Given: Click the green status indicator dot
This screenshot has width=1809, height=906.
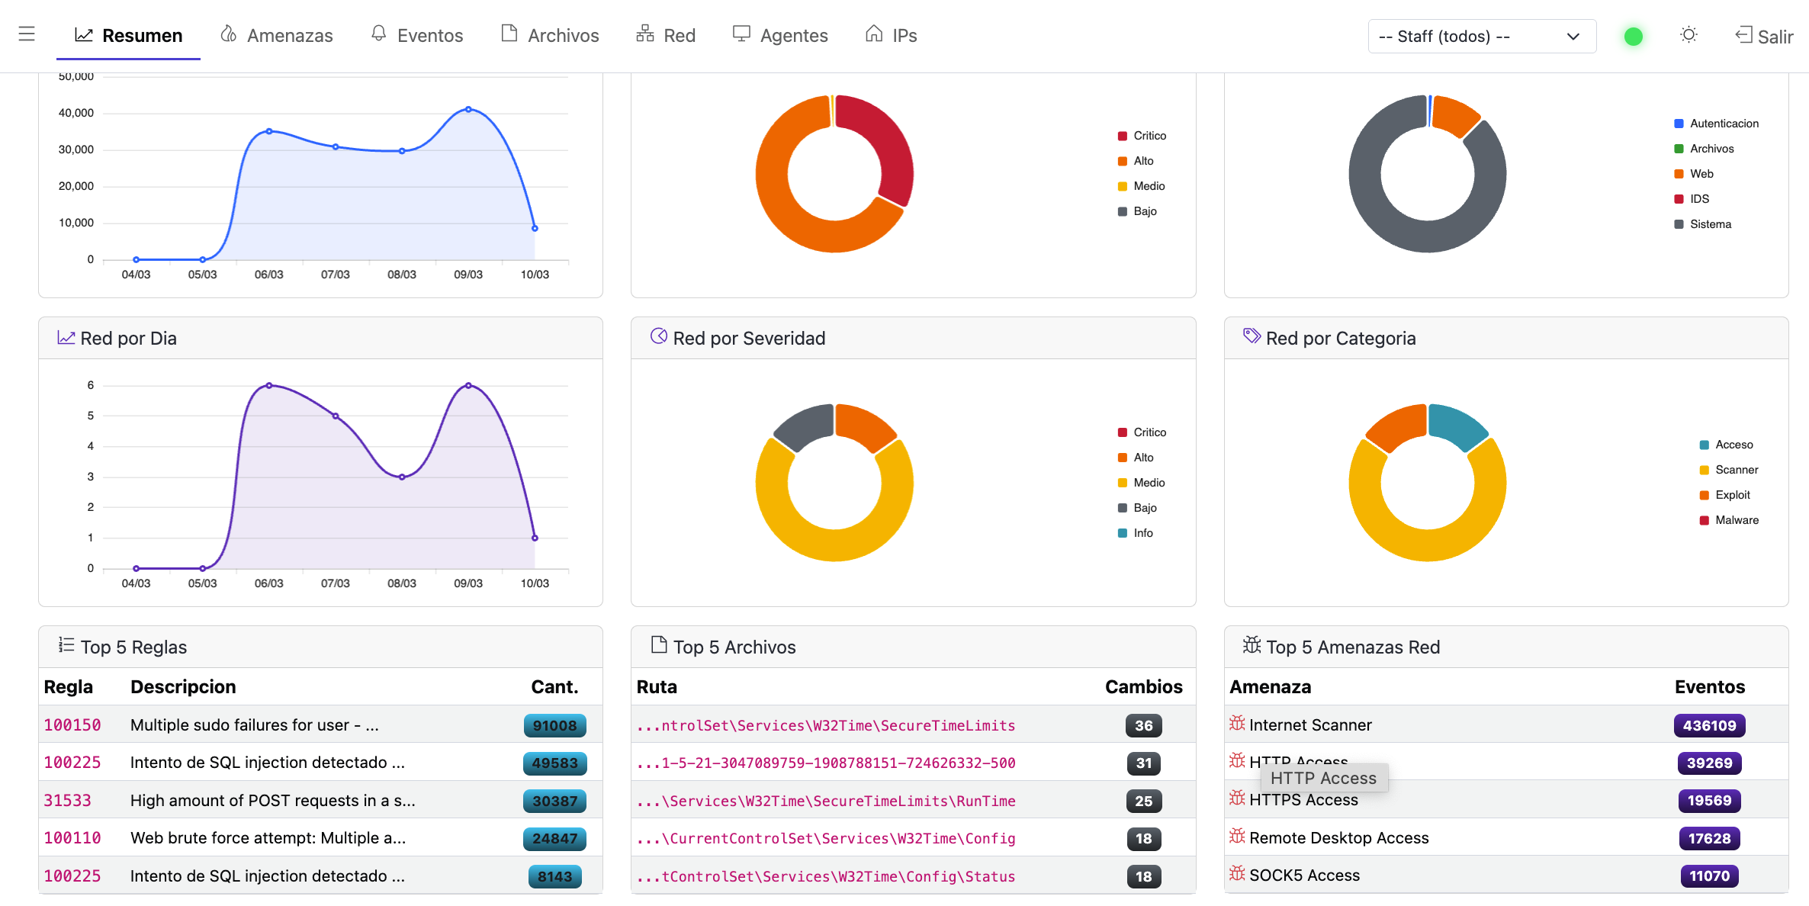Looking at the screenshot, I should [x=1633, y=37].
